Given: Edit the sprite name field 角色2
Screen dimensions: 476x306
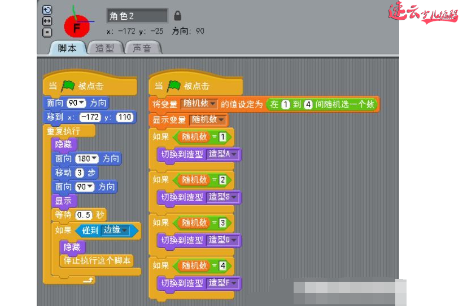Looking at the screenshot, I should click(137, 16).
